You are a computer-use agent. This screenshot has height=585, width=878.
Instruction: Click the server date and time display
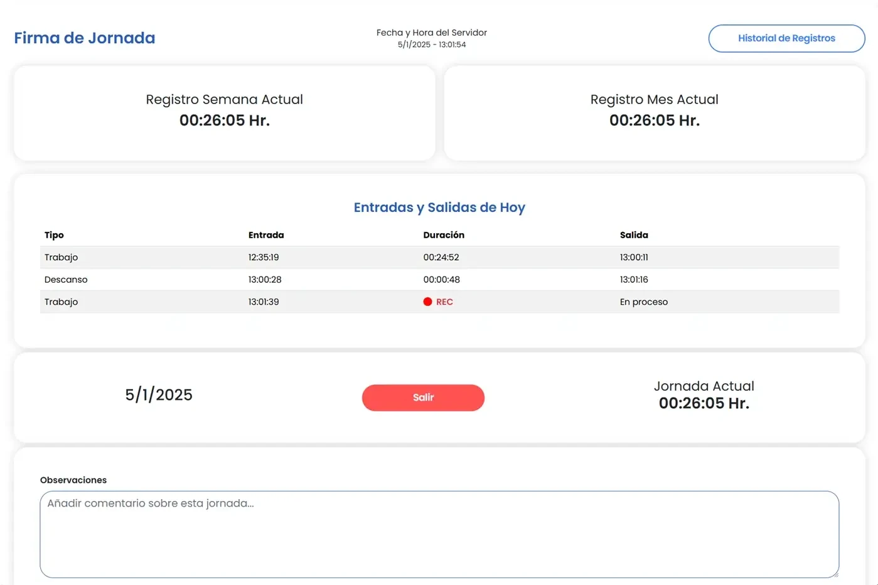coord(431,38)
